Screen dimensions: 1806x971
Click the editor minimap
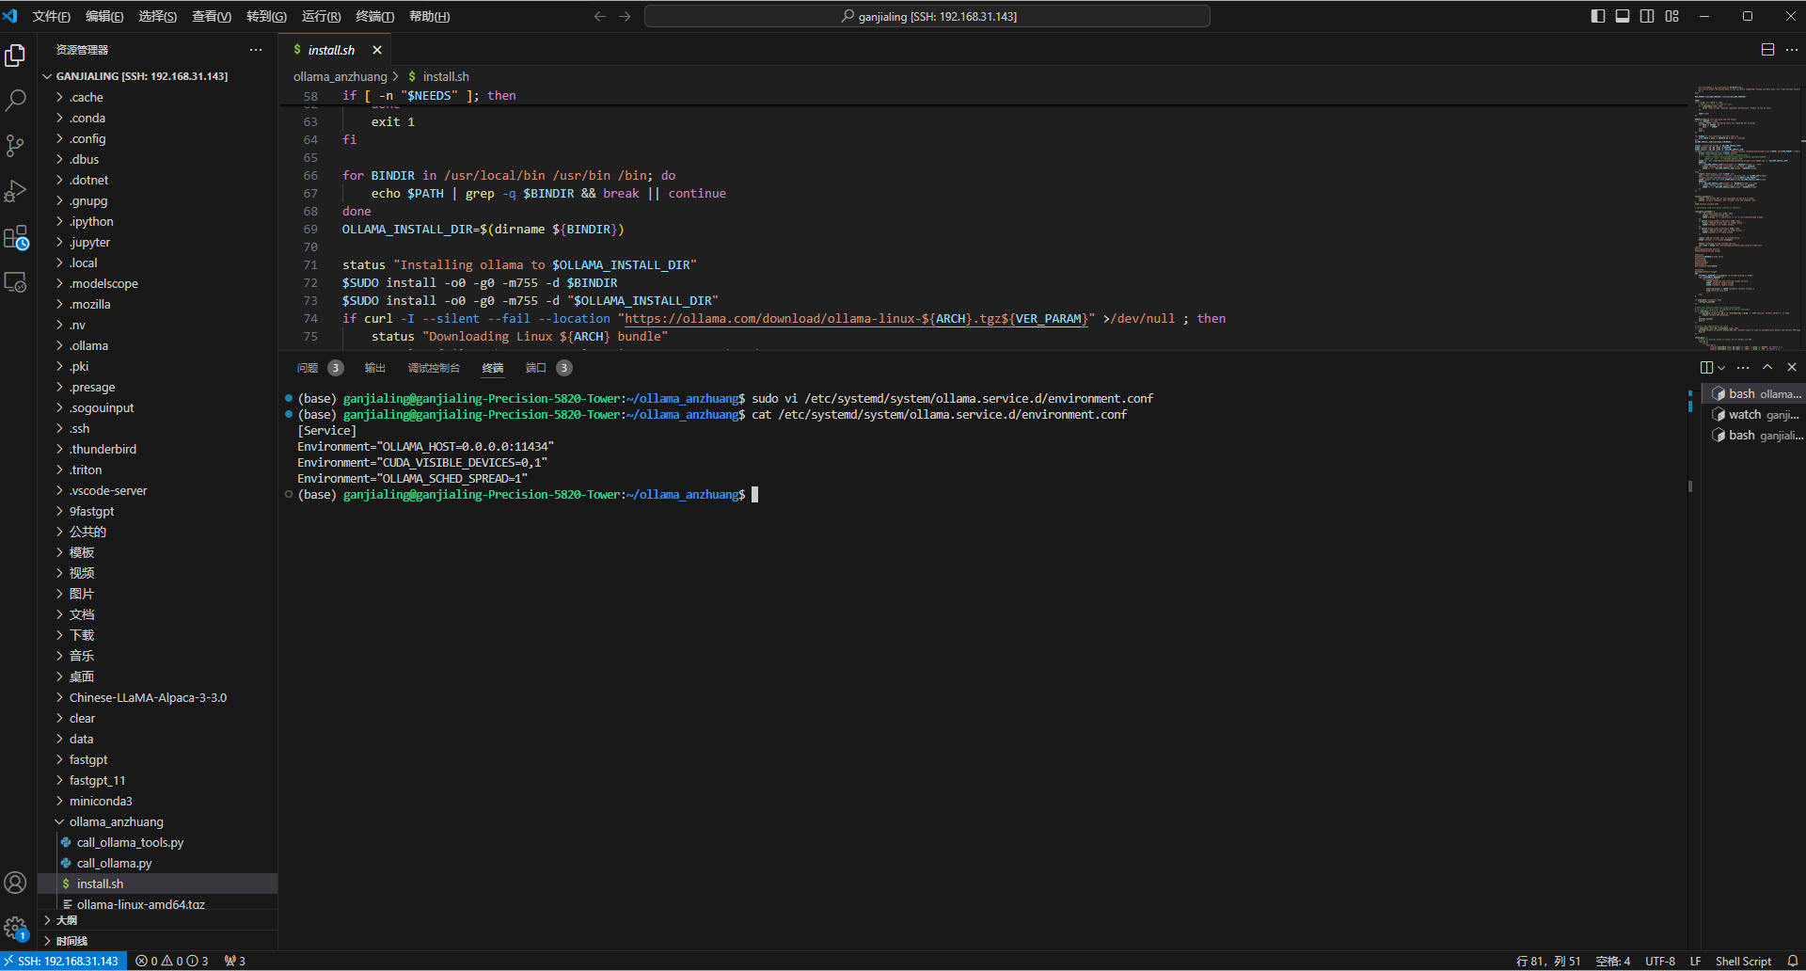coord(1747,216)
